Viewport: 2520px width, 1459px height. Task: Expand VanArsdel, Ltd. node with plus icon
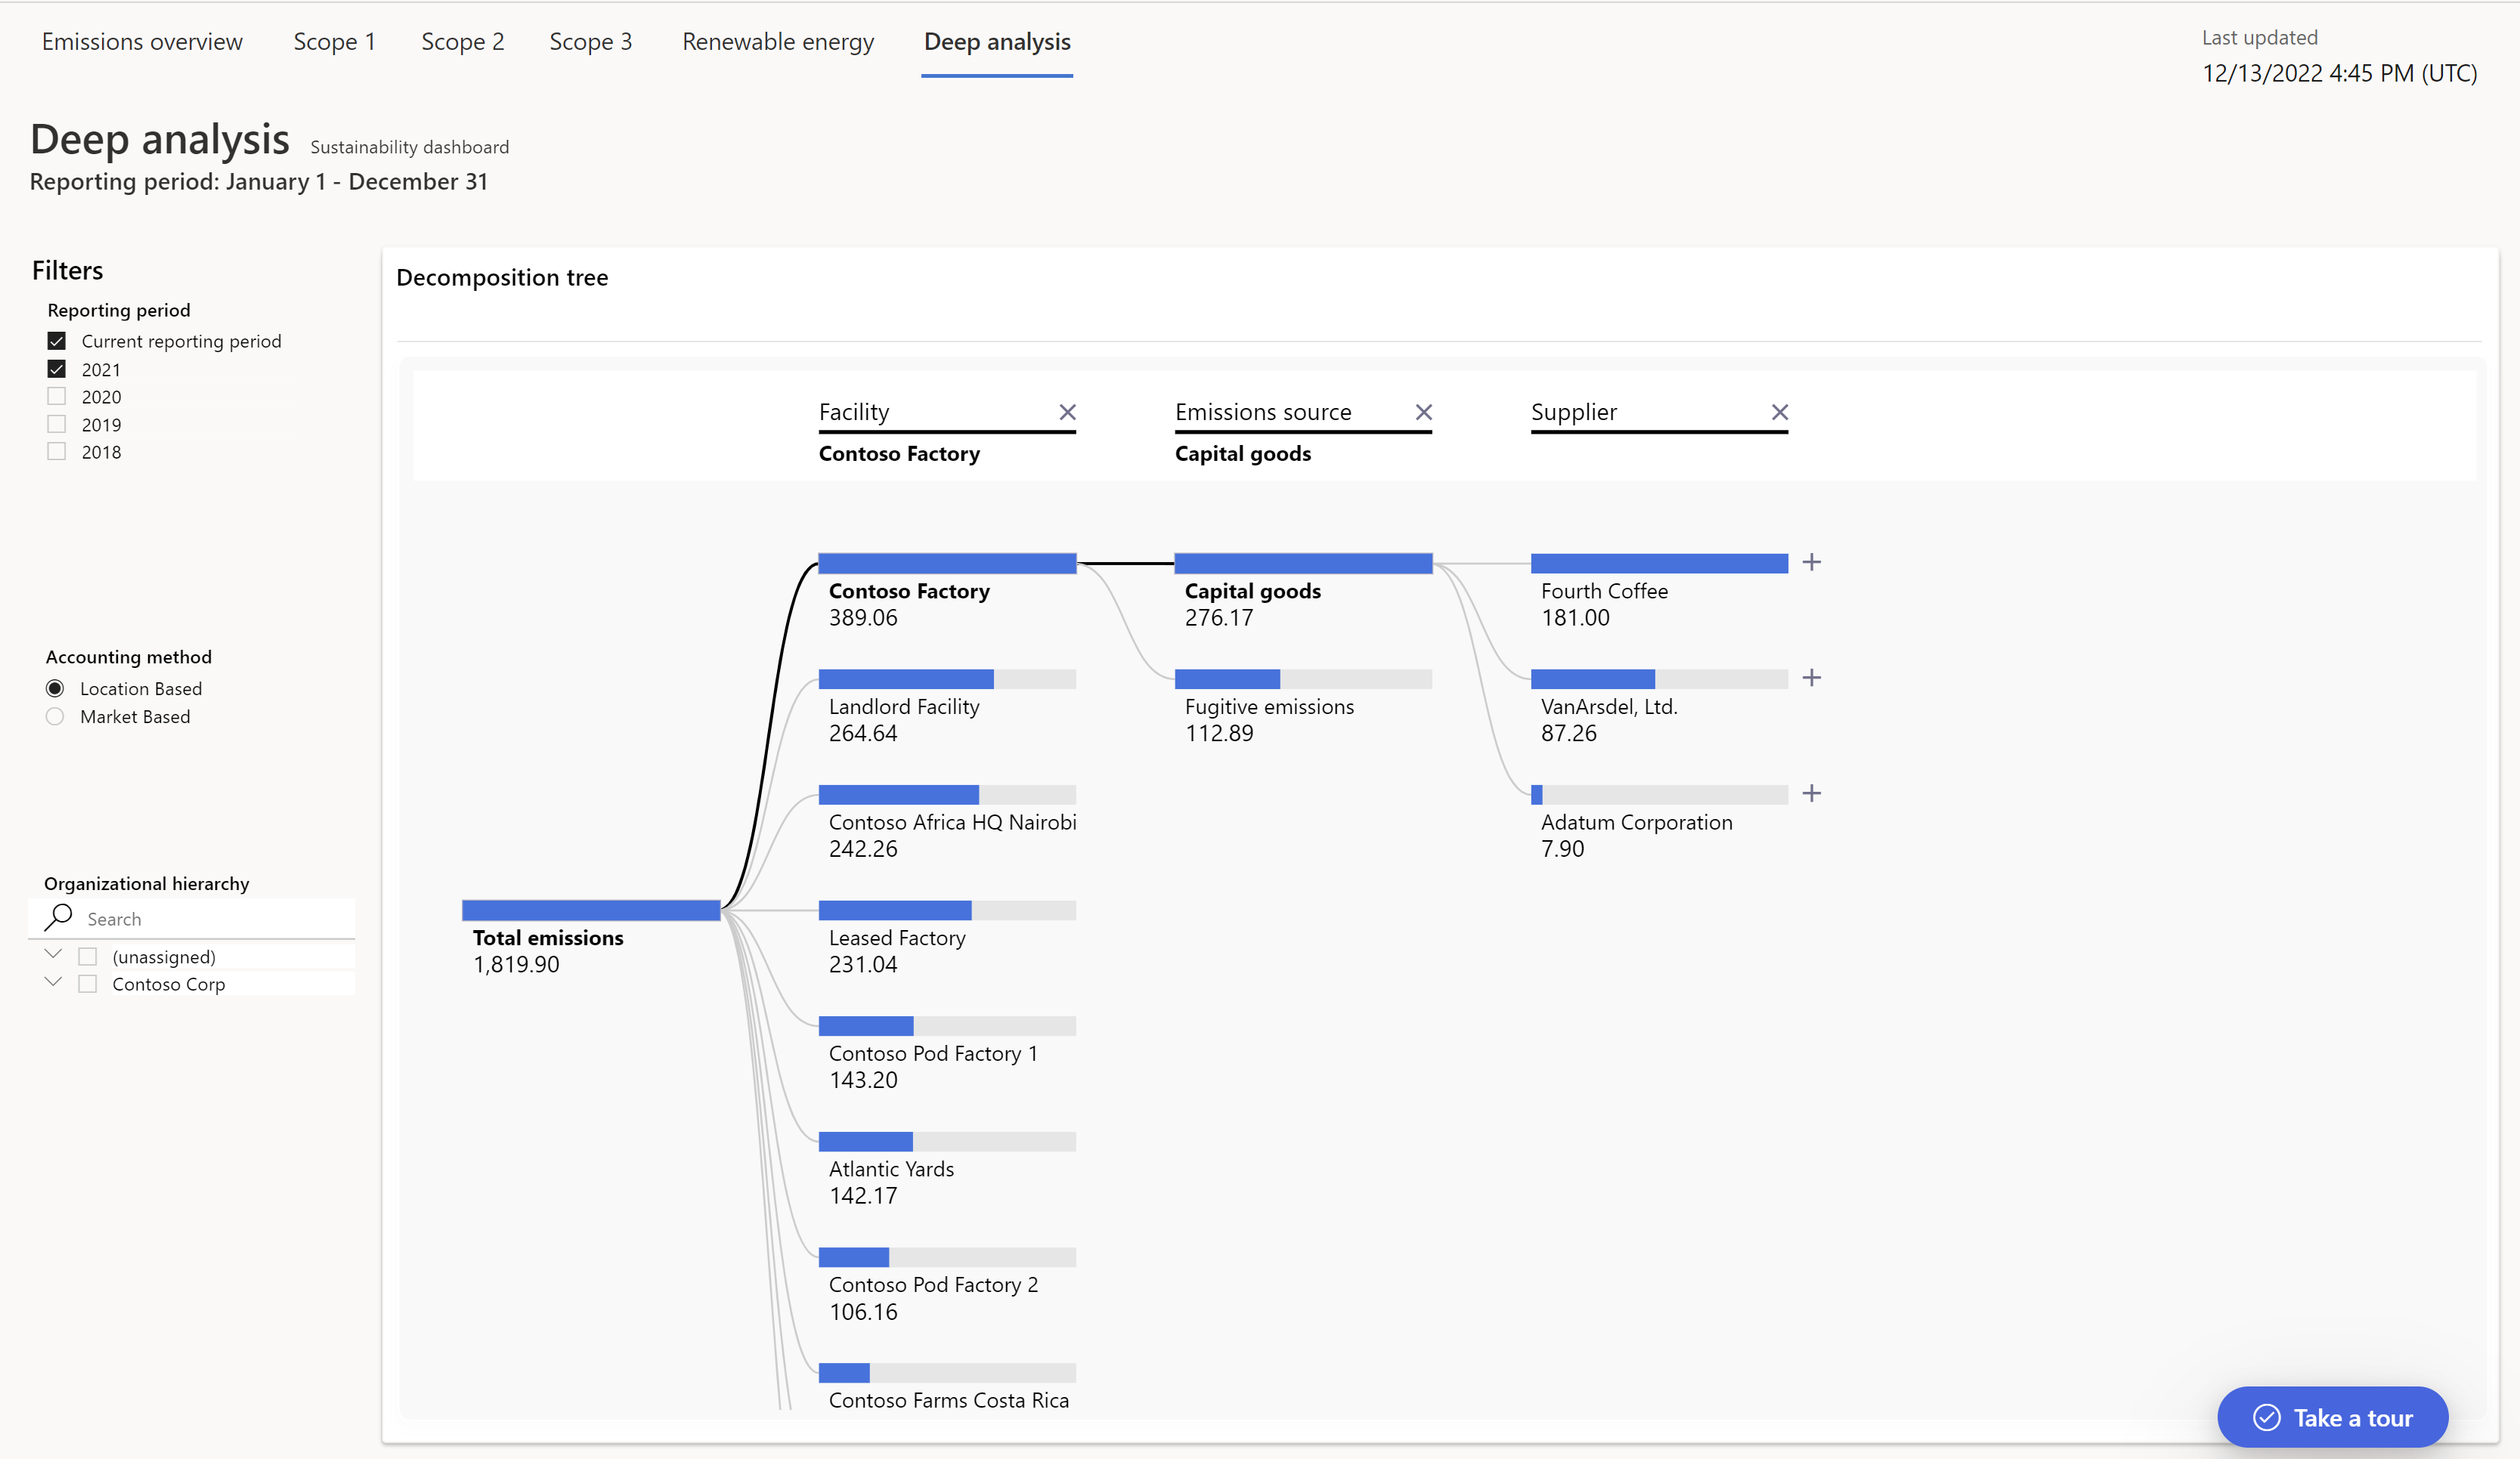(1811, 678)
